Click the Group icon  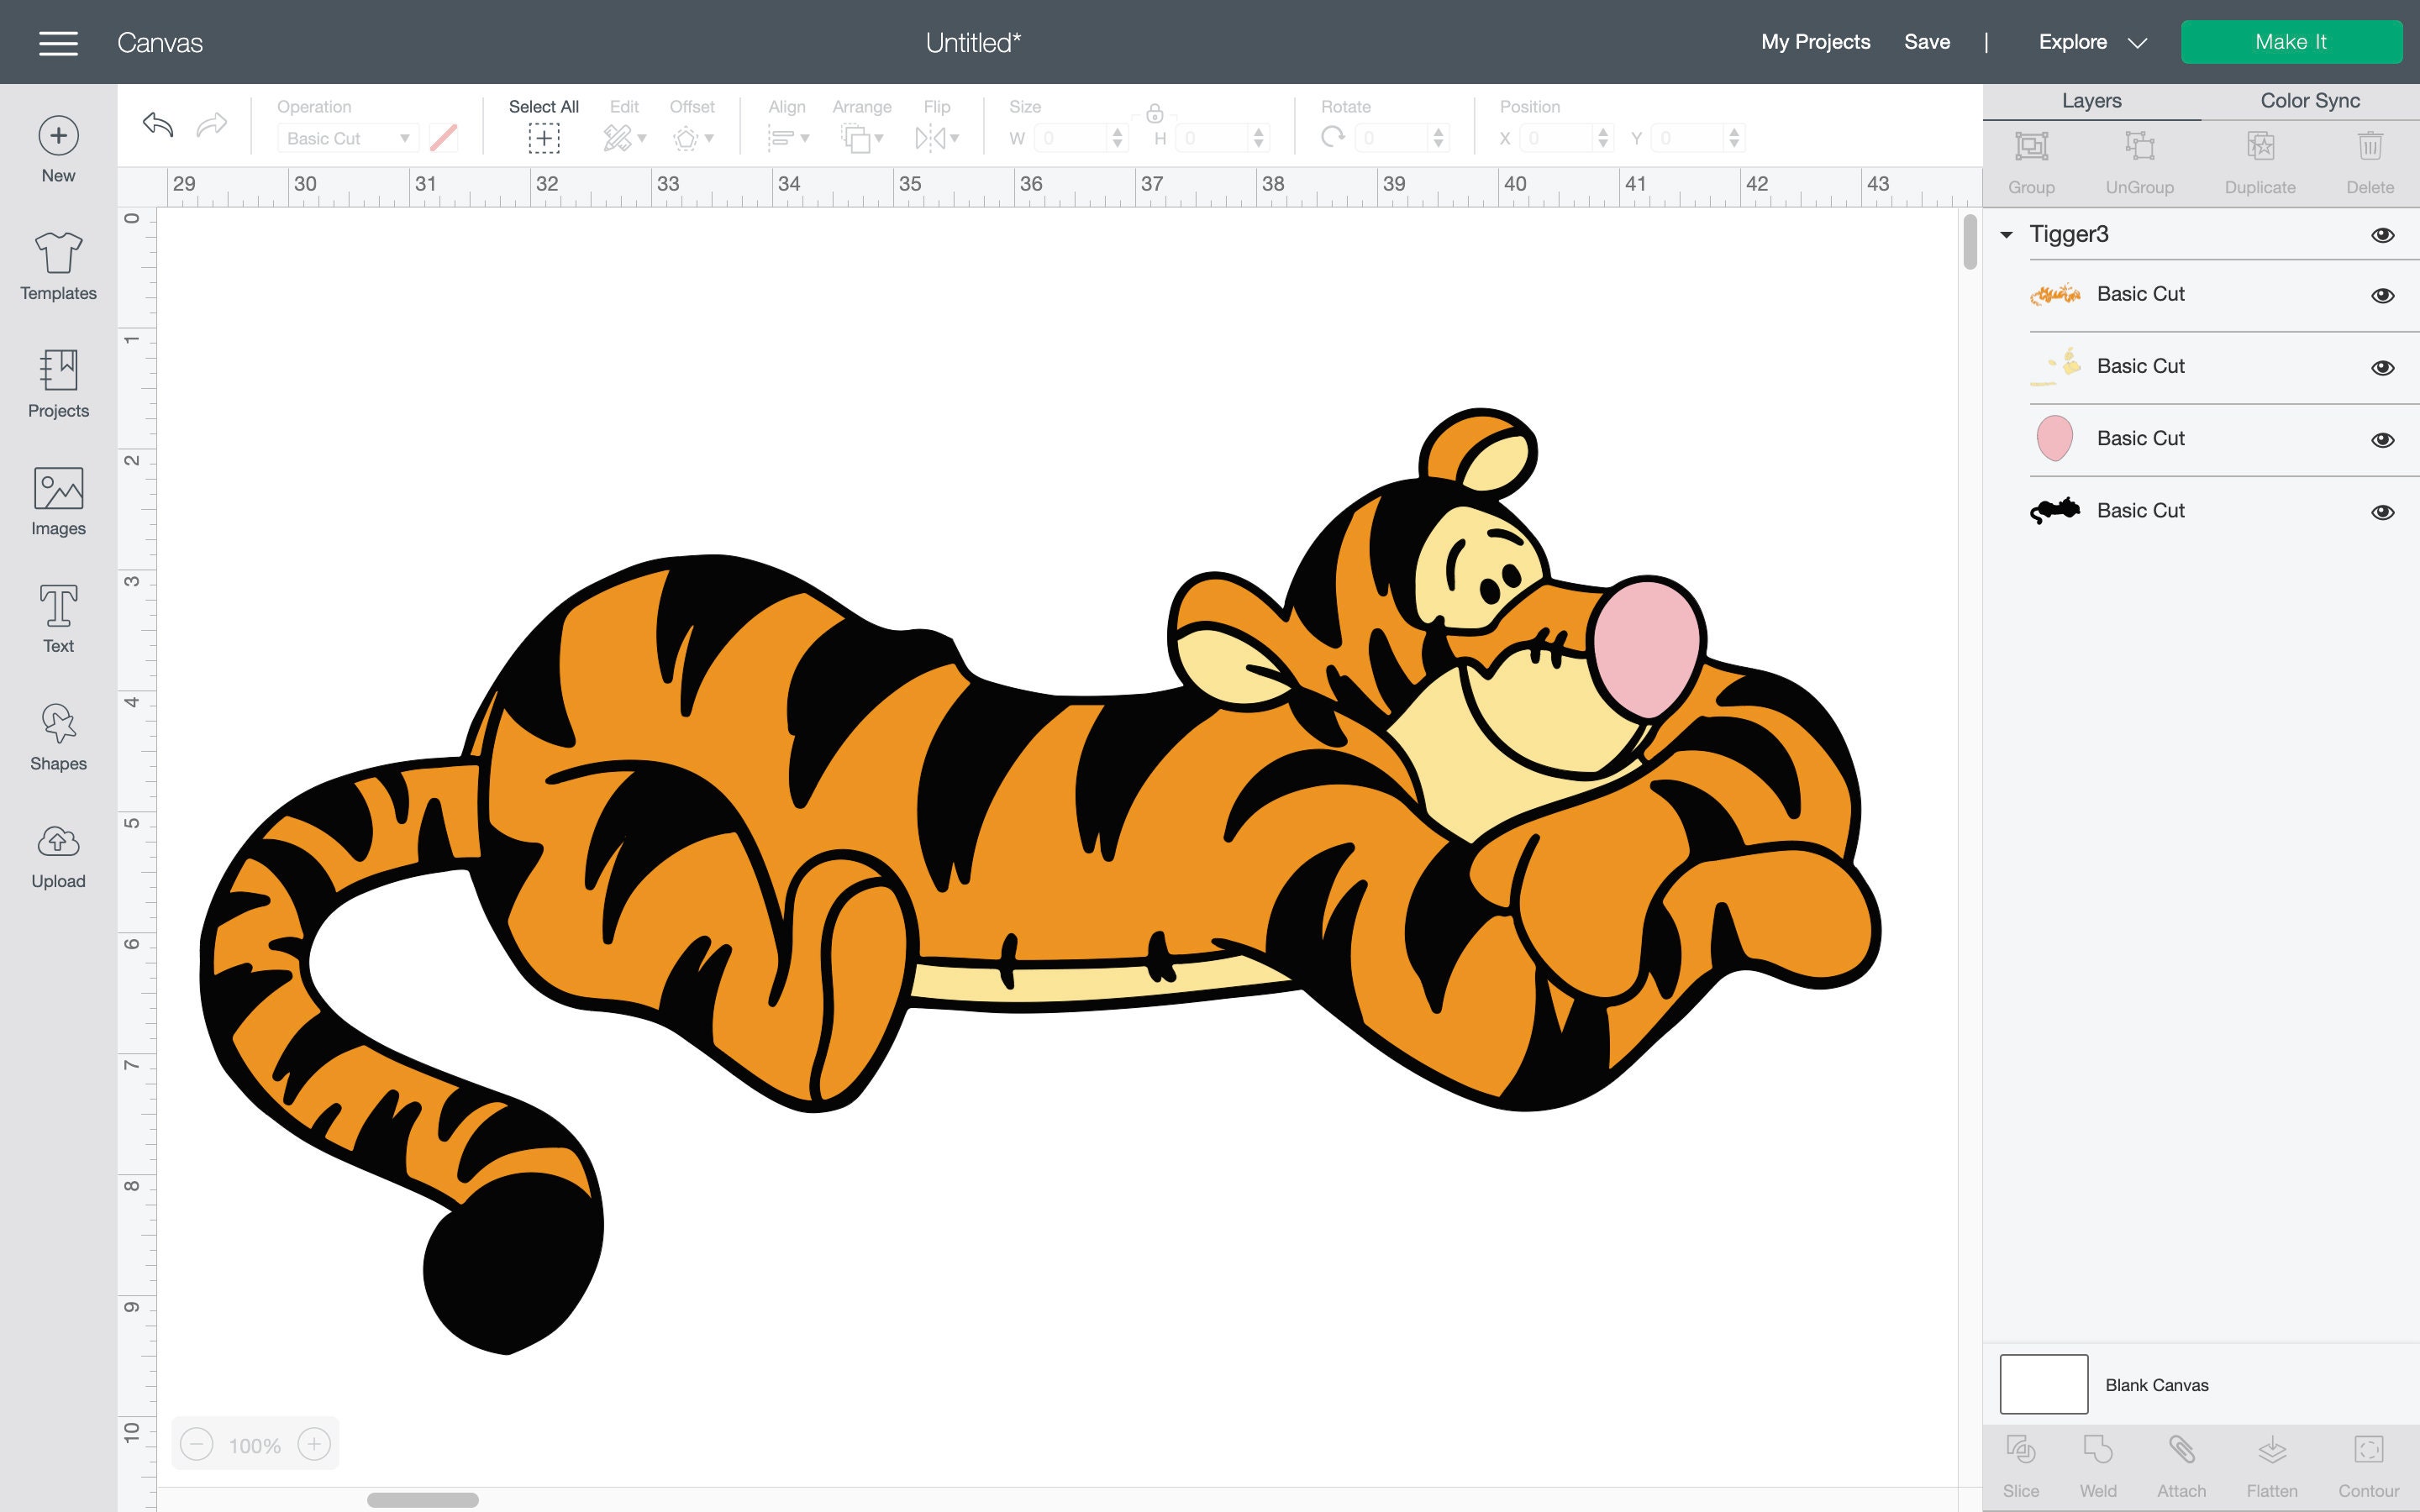(x=2031, y=147)
